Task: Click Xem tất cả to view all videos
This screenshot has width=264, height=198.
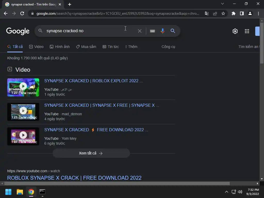Action: pos(91,153)
